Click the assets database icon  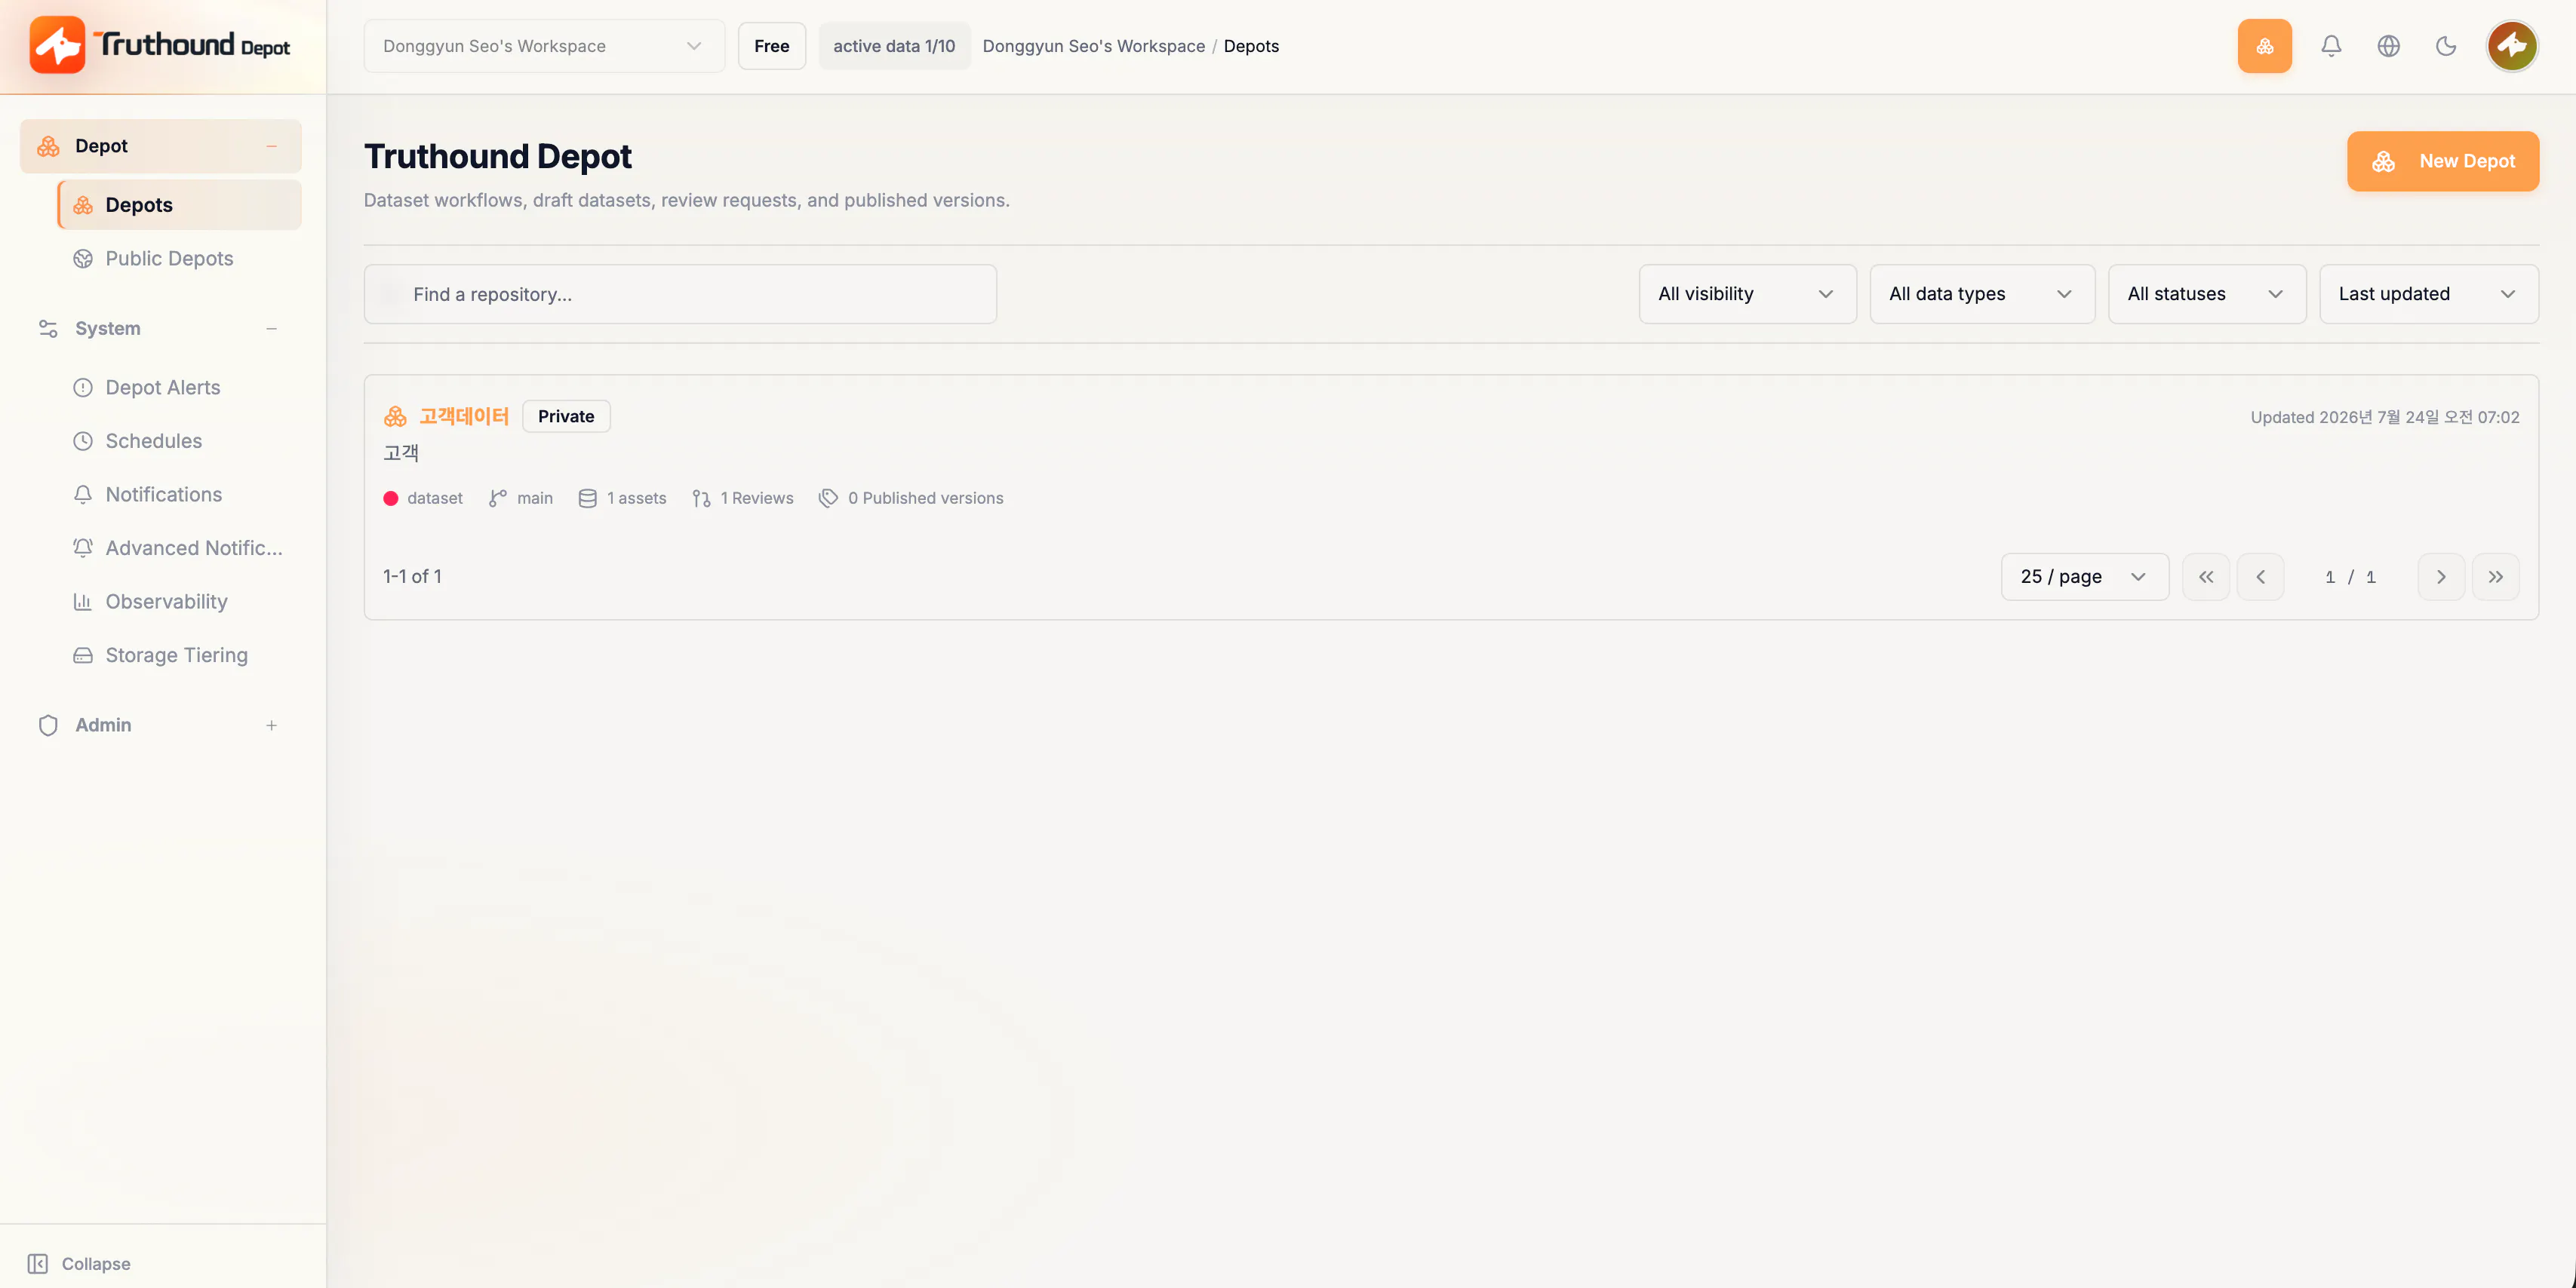tap(587, 498)
